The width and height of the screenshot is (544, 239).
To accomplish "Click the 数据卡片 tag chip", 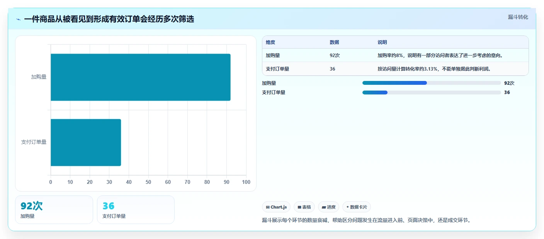I will pos(357,207).
